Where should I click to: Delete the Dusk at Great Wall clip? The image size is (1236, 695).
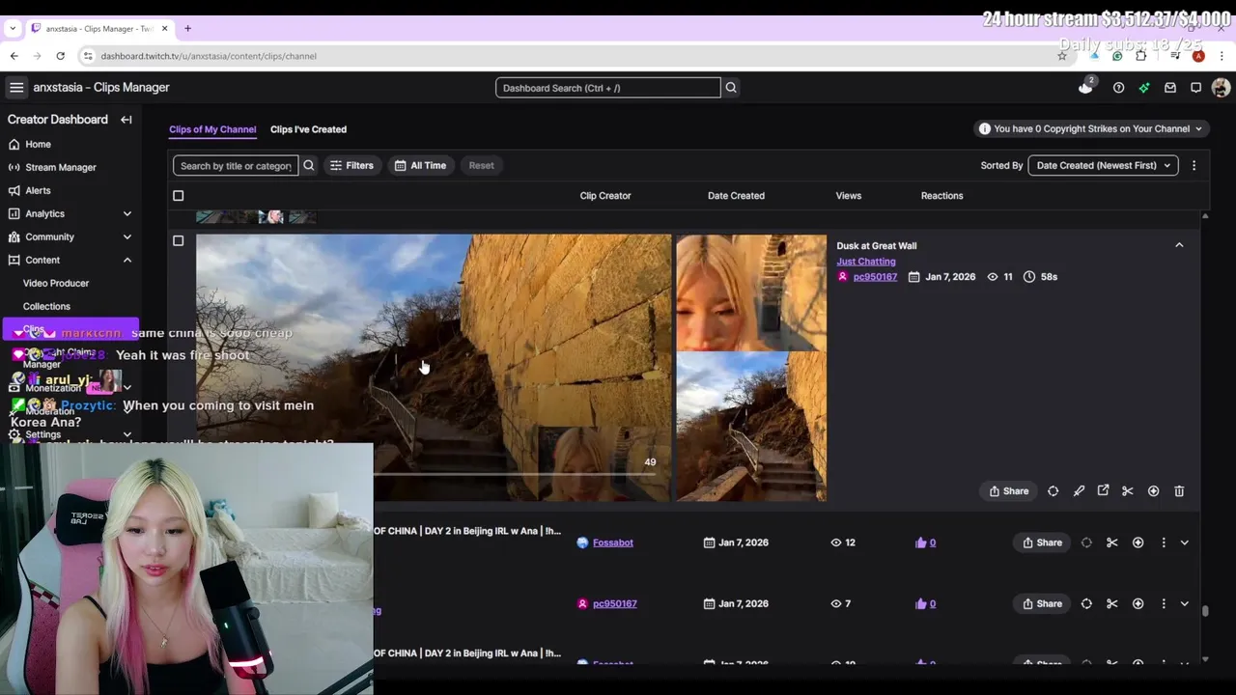click(1179, 491)
